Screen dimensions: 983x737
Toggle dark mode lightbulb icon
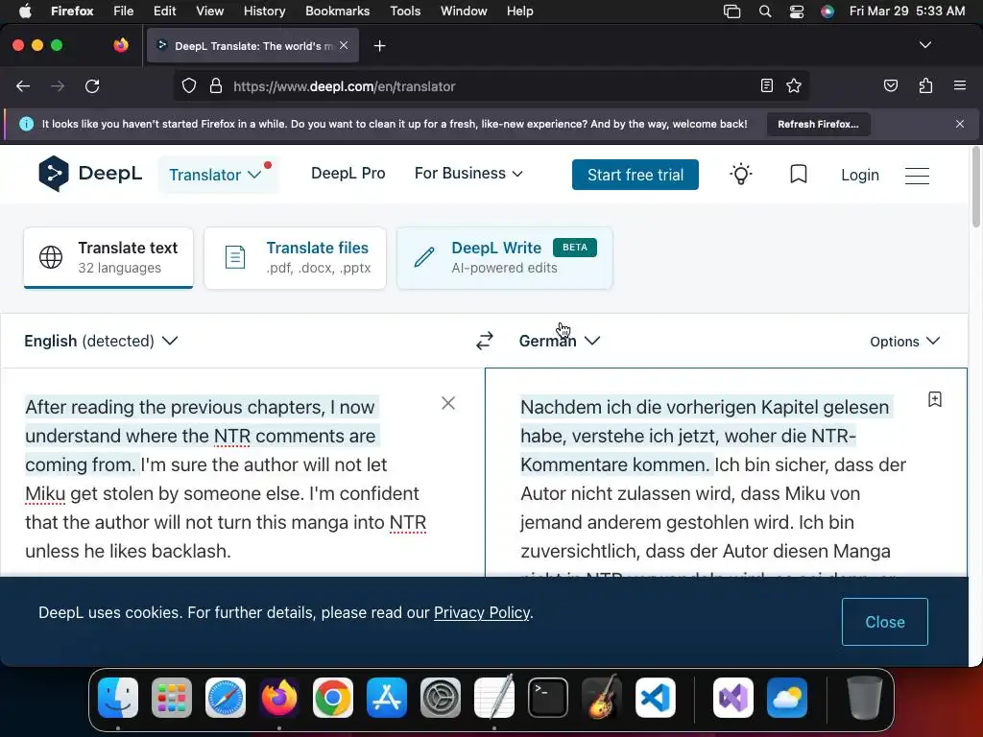click(741, 175)
